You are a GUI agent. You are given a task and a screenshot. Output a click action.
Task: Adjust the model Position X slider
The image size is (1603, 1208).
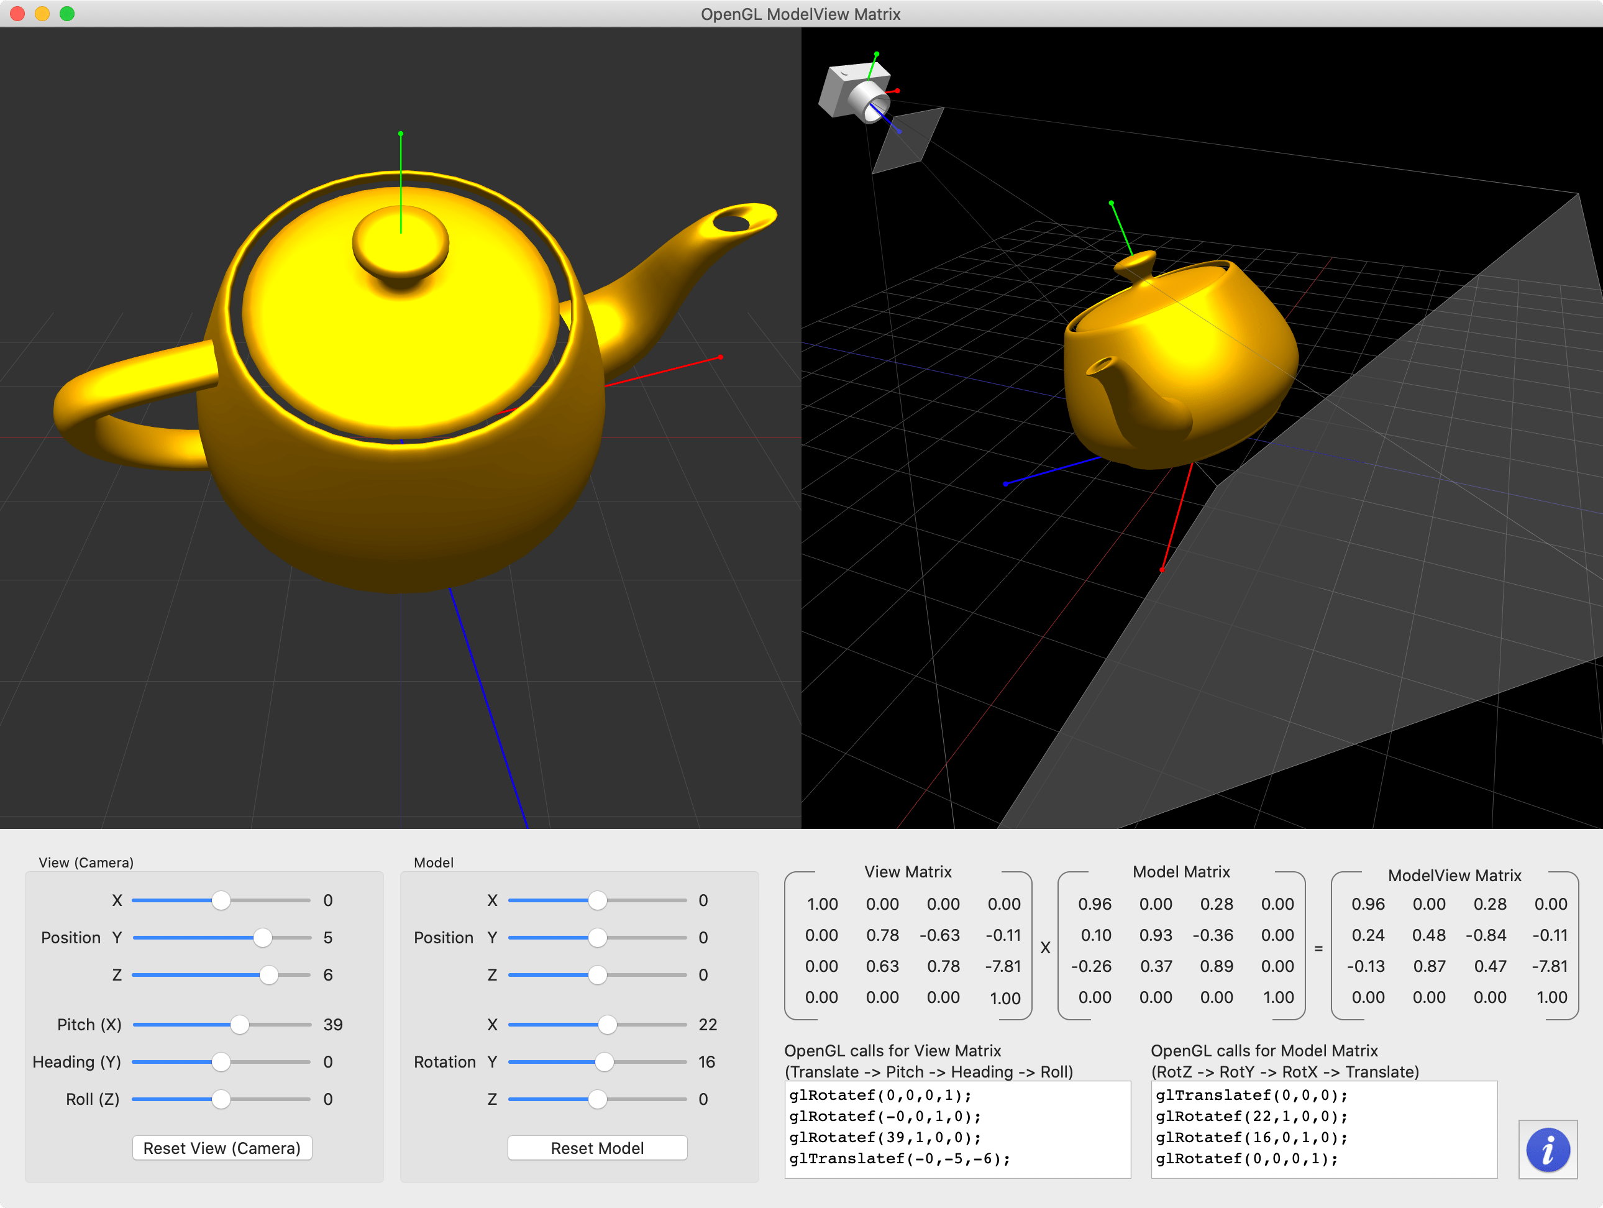tap(596, 900)
